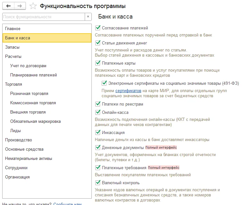Click the forward navigation arrow

[x=19, y=6]
